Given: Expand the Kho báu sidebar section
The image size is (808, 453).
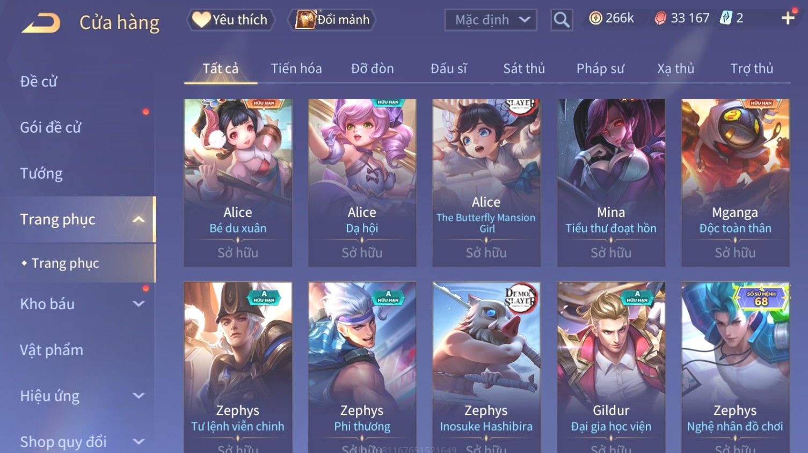Looking at the screenshot, I should click(x=139, y=304).
